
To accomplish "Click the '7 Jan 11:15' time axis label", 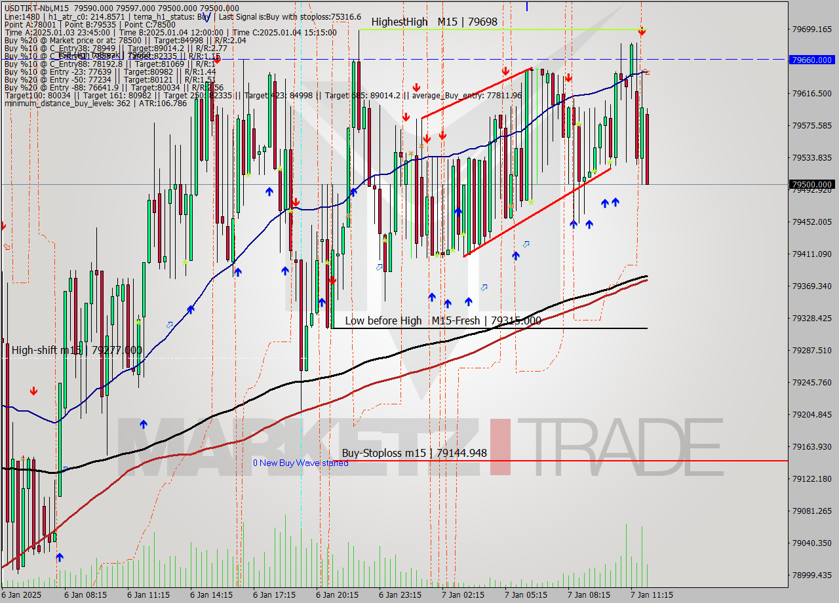I will (x=652, y=595).
